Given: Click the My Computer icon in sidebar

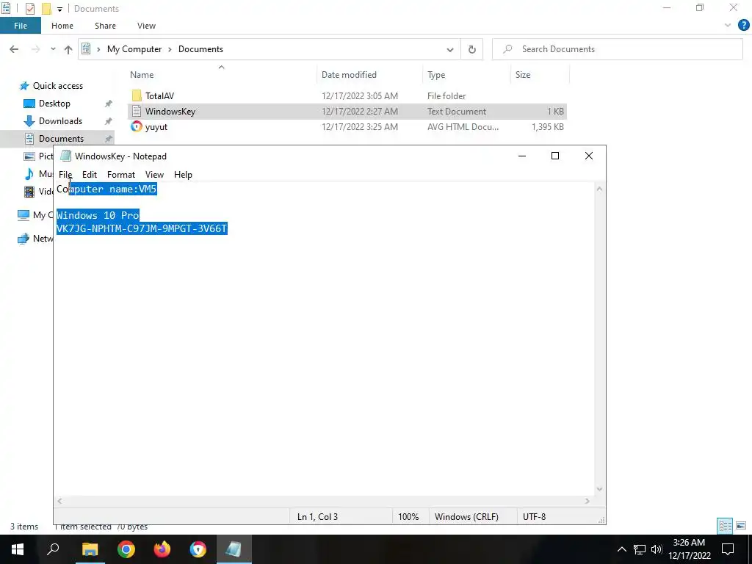Looking at the screenshot, I should click(x=23, y=215).
